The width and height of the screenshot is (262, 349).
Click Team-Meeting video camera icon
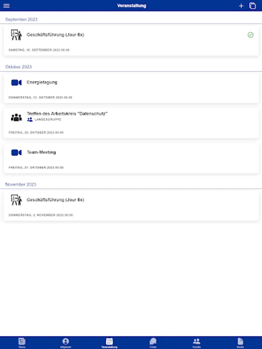coord(16,152)
